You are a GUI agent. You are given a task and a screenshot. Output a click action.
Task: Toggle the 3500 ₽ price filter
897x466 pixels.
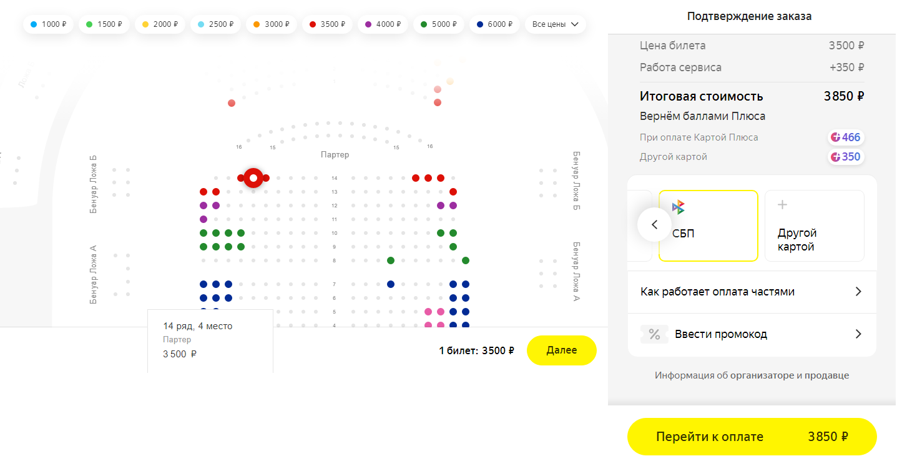point(327,24)
